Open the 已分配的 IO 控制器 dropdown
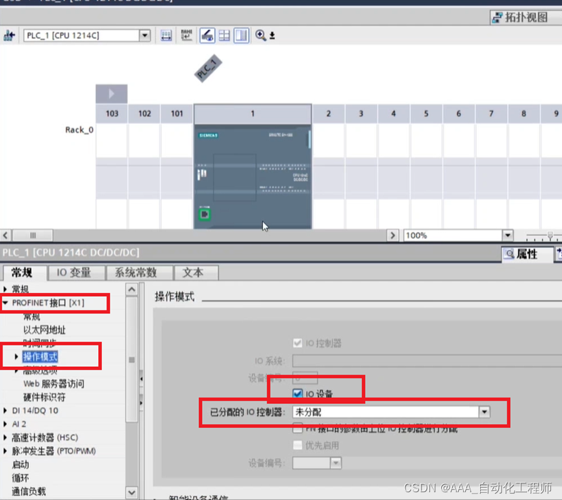 485,412
